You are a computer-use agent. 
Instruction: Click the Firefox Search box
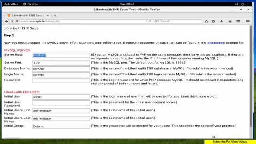point(179,21)
